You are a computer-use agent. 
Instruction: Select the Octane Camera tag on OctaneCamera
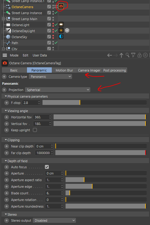(x=61, y=6)
